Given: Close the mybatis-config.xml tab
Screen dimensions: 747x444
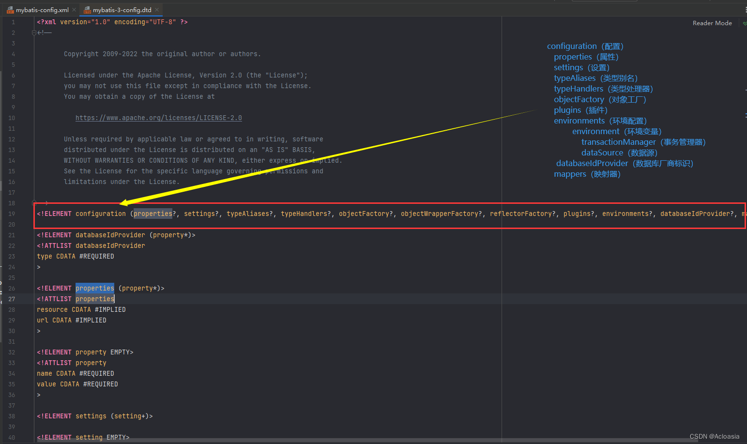Looking at the screenshot, I should 74,9.
